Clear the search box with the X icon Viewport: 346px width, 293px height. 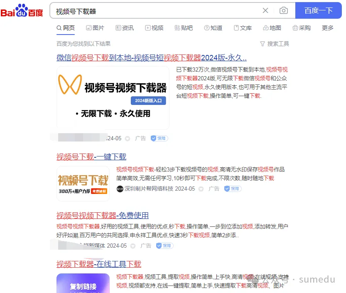[265, 10]
